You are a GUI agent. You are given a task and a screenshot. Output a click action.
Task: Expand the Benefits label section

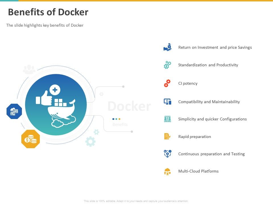pyautogui.click(x=120, y=124)
